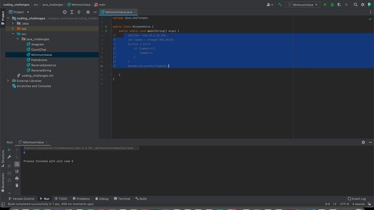The image size is (374, 210).
Task: Collapse the coding_challenges root folder
Action: tap(8, 18)
